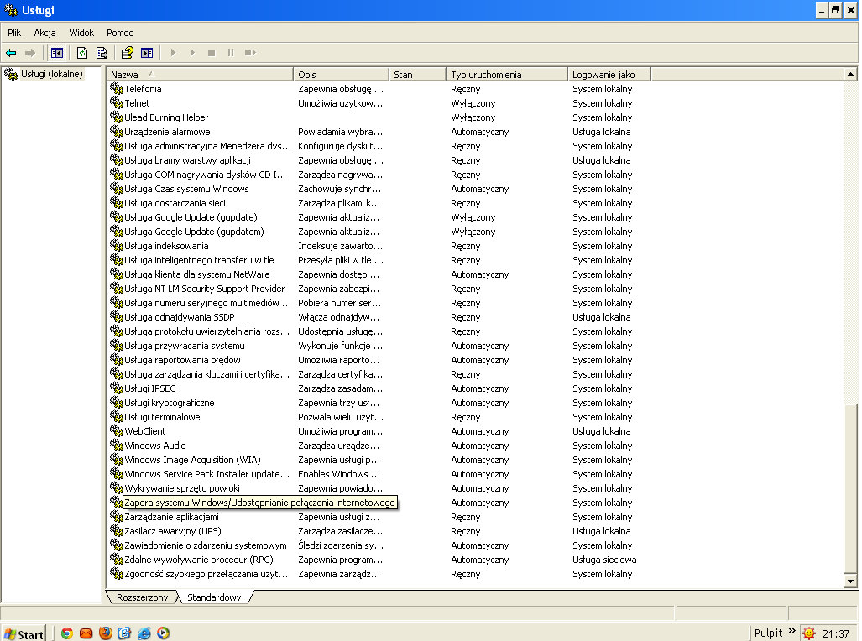The image size is (862, 641).
Task: Open the mail client quick launch icon
Action: click(86, 633)
